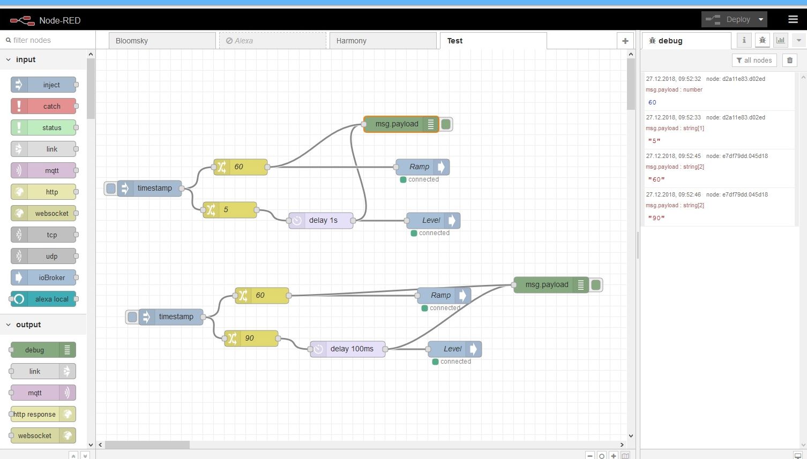Open the Node-RED hamburger menu
Viewport: 807px width, 459px height.
point(793,19)
